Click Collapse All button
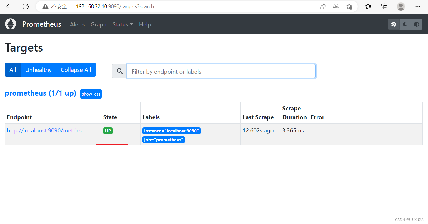This screenshot has width=428, height=224. pos(76,70)
